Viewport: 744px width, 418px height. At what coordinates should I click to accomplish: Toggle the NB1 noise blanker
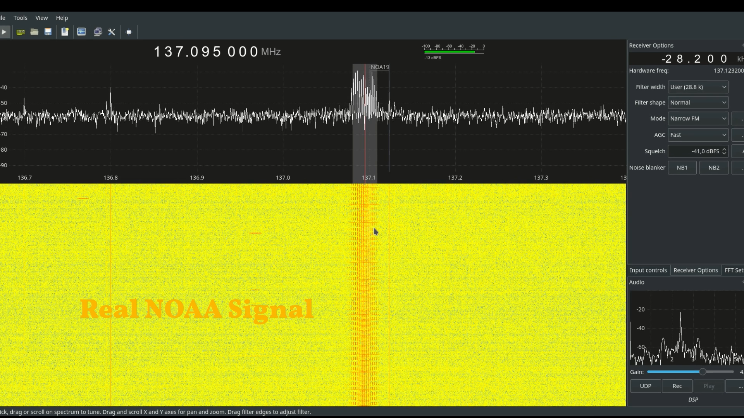682,168
